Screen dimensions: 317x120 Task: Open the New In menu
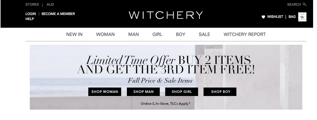[x=74, y=35]
